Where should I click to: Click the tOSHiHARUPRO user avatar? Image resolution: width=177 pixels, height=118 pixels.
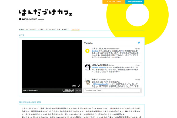pos(88,67)
